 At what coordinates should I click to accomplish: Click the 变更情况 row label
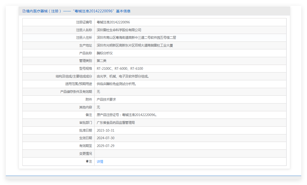pos(85,154)
